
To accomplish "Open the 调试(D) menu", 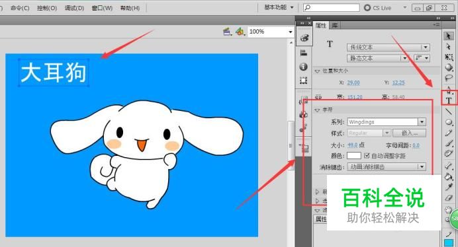I will (74, 8).
